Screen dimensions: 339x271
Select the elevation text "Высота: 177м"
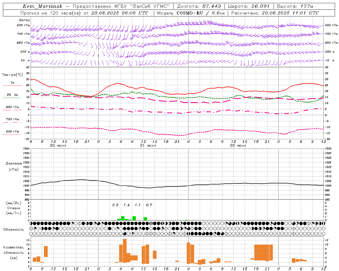point(295,6)
